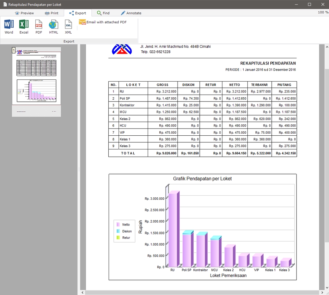Export report to Excel

click(x=24, y=27)
